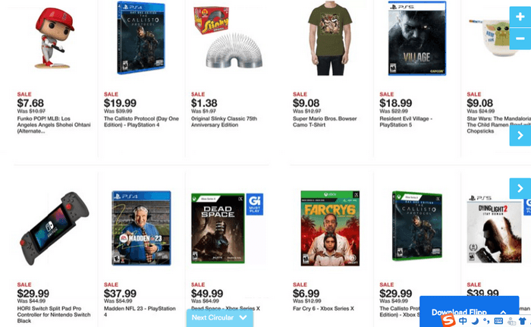
Task: Open the Resident Evil Village PlayStation 5 listing
Action: [406, 121]
